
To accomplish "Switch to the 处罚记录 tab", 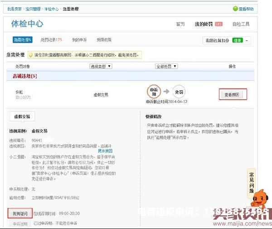I will pyautogui.click(x=51, y=40).
